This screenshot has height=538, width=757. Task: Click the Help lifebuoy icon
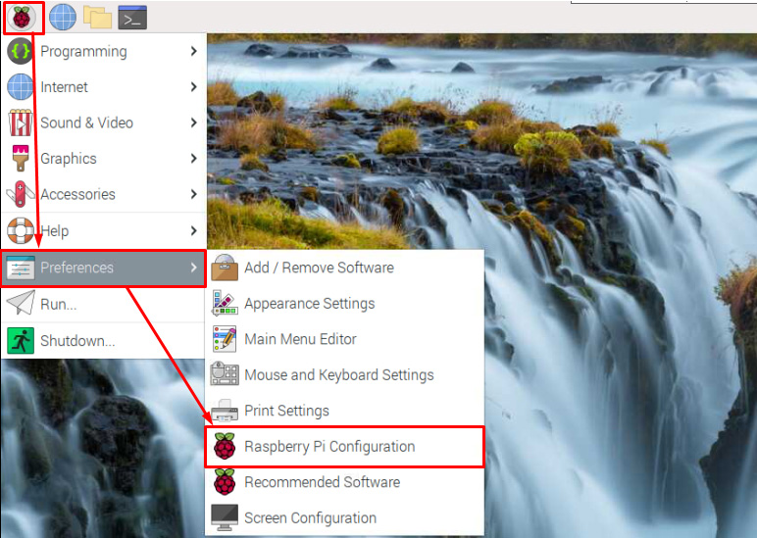pos(20,230)
